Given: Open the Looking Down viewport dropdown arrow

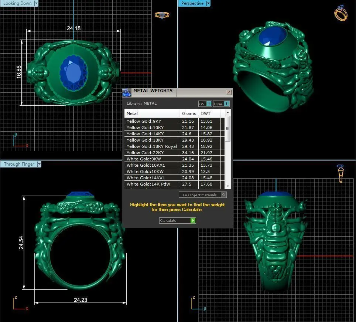Looking at the screenshot, I should (x=36, y=3).
